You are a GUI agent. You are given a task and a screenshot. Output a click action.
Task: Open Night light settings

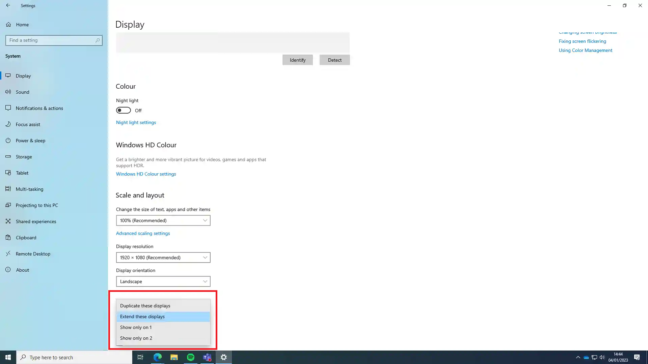click(x=136, y=122)
